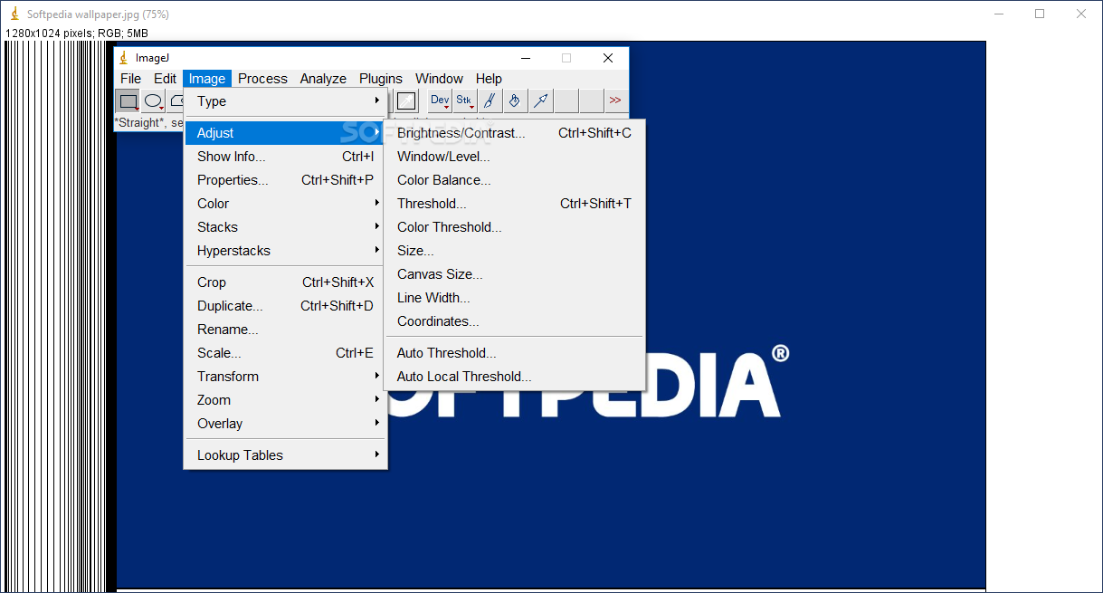The height and width of the screenshot is (593, 1103).
Task: Select the Rectangle selection tool
Action: click(x=128, y=100)
